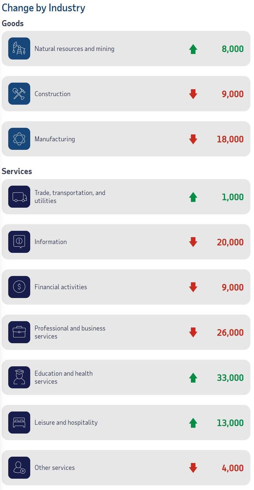Viewport: 254px width, 490px height.
Task: Click the red down arrow for Manufacturing
Action: pos(193,139)
